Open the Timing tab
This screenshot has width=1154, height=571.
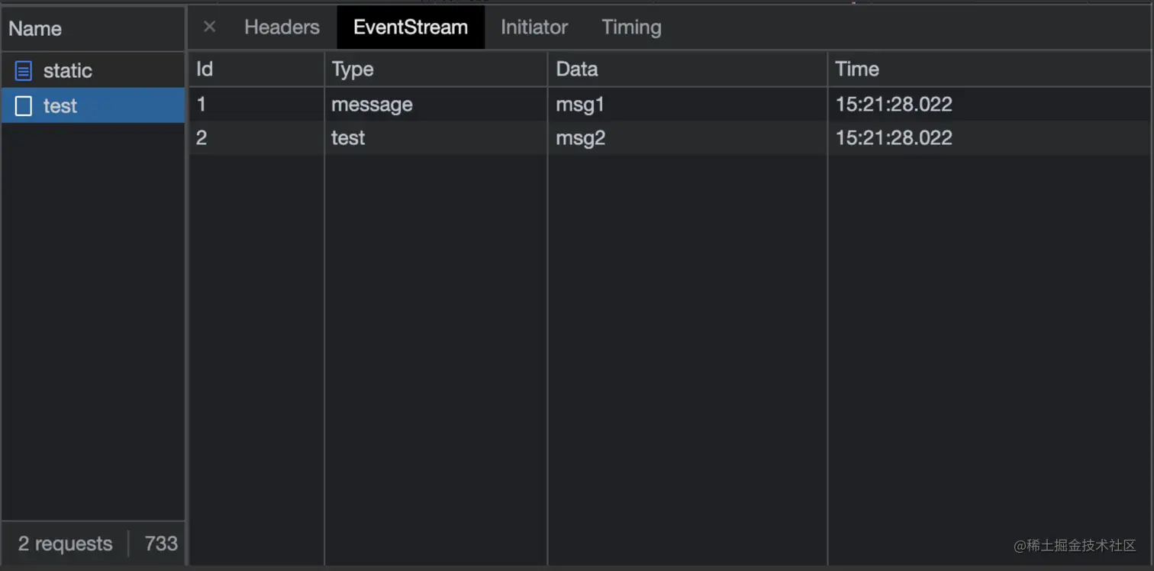click(631, 27)
